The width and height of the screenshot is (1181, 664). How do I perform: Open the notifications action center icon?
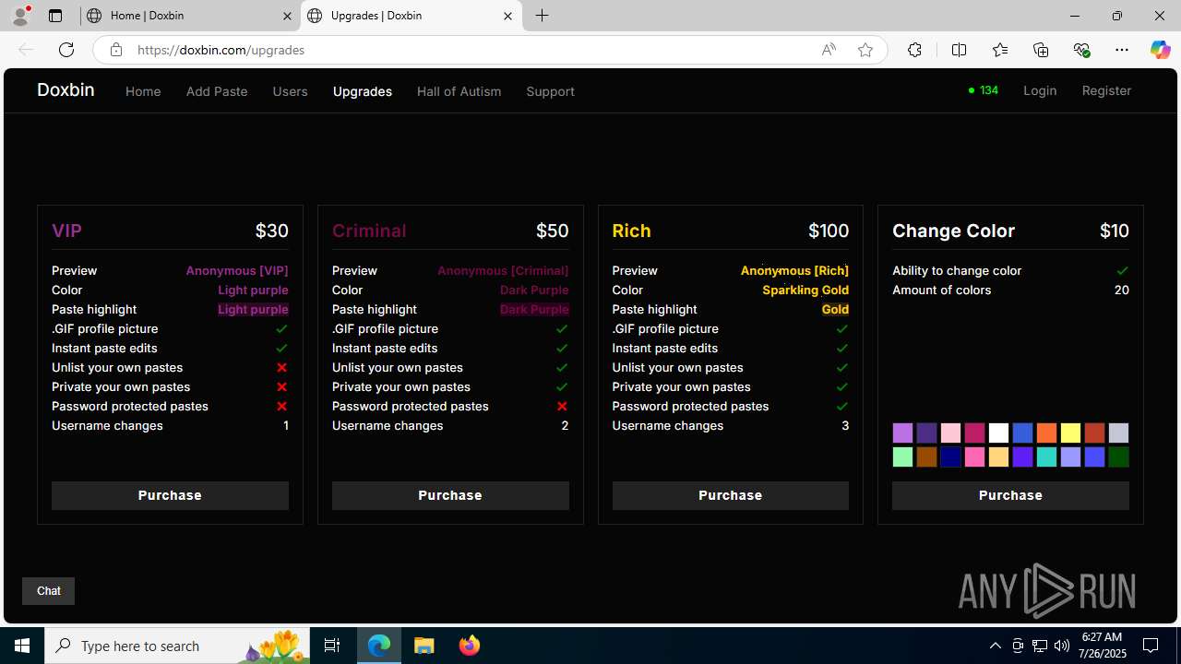[1151, 646]
